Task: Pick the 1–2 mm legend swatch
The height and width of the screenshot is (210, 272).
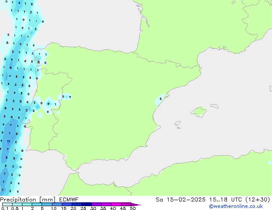Action: [27, 204]
